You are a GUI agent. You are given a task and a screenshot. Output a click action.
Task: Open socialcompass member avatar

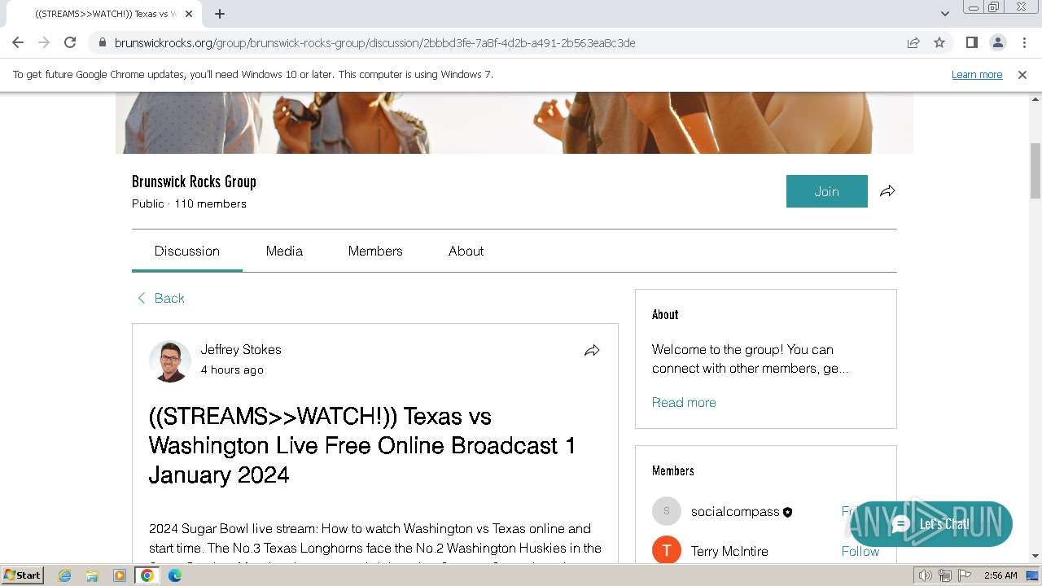[666, 511]
